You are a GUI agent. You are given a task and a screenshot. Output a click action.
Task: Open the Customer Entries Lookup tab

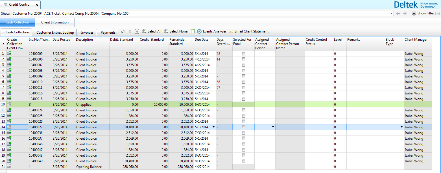(55, 33)
